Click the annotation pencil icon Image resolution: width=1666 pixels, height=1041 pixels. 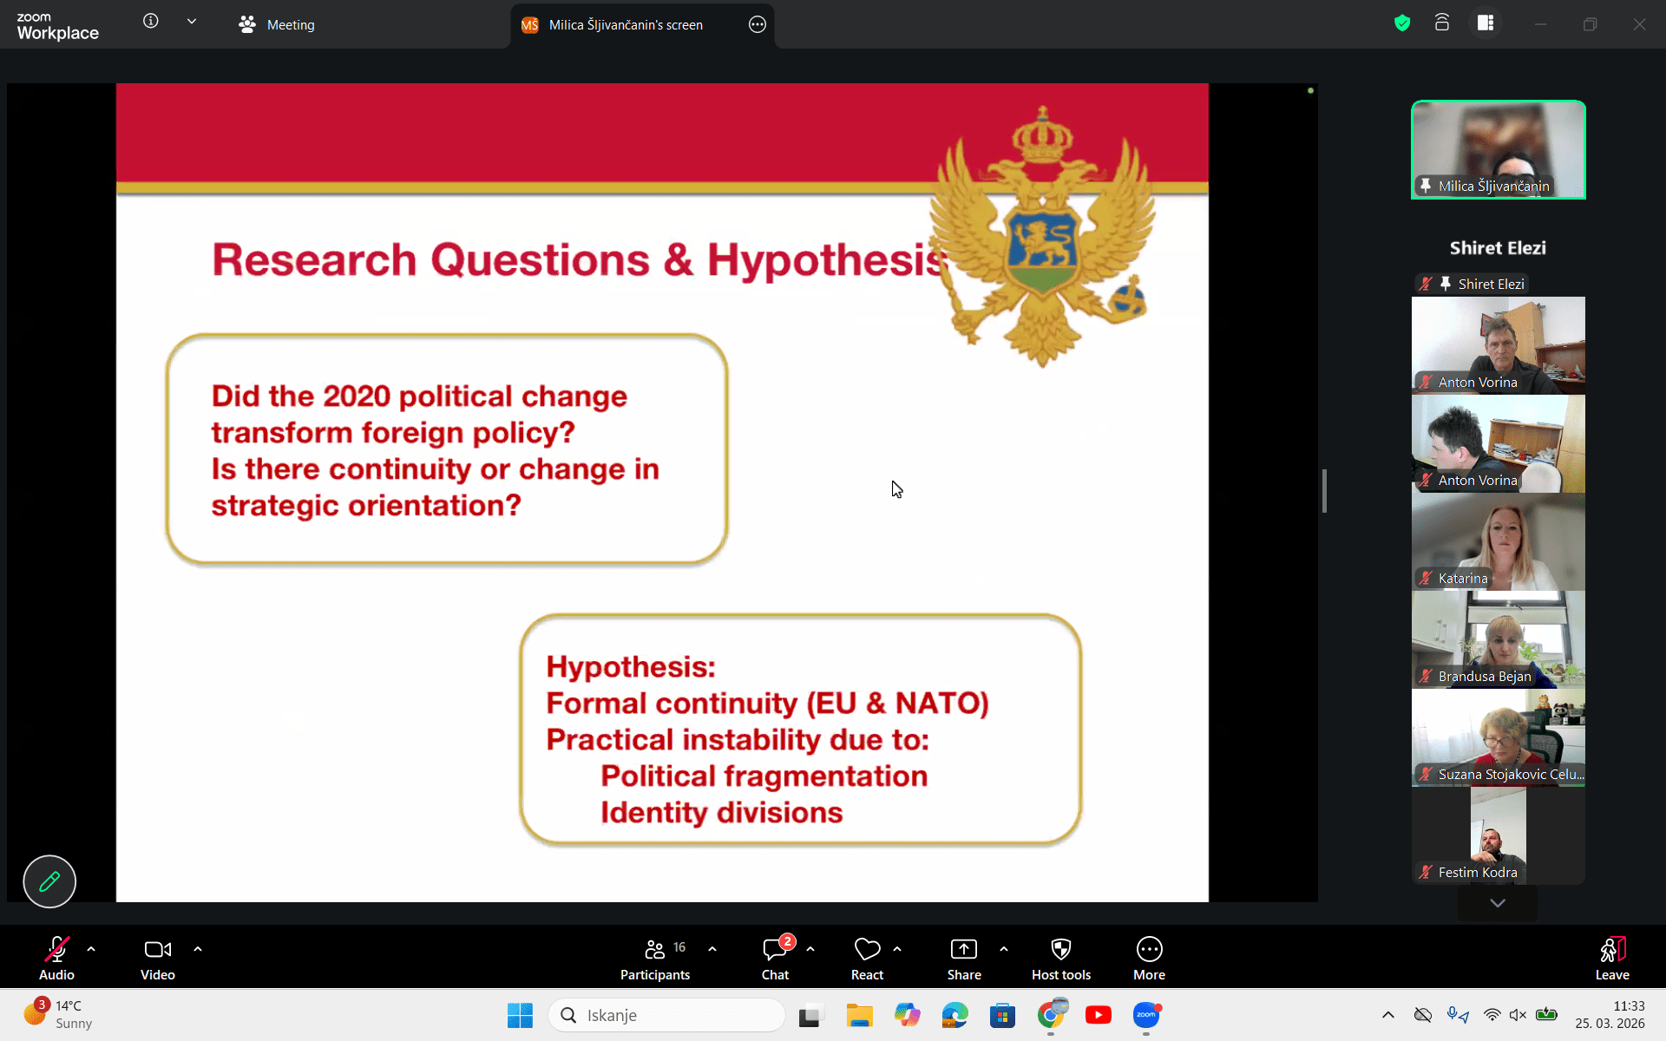tap(49, 881)
